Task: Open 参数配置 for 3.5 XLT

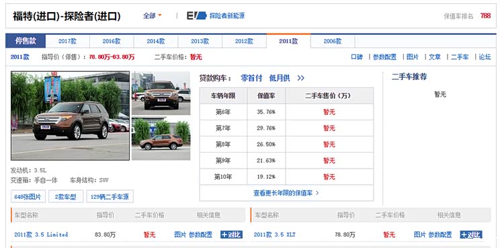Action: (440, 235)
